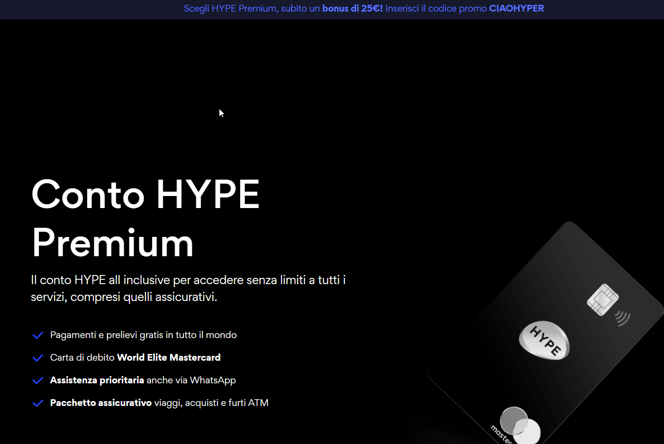Click the checkmark beside Assistenza prioritaria

click(x=38, y=380)
